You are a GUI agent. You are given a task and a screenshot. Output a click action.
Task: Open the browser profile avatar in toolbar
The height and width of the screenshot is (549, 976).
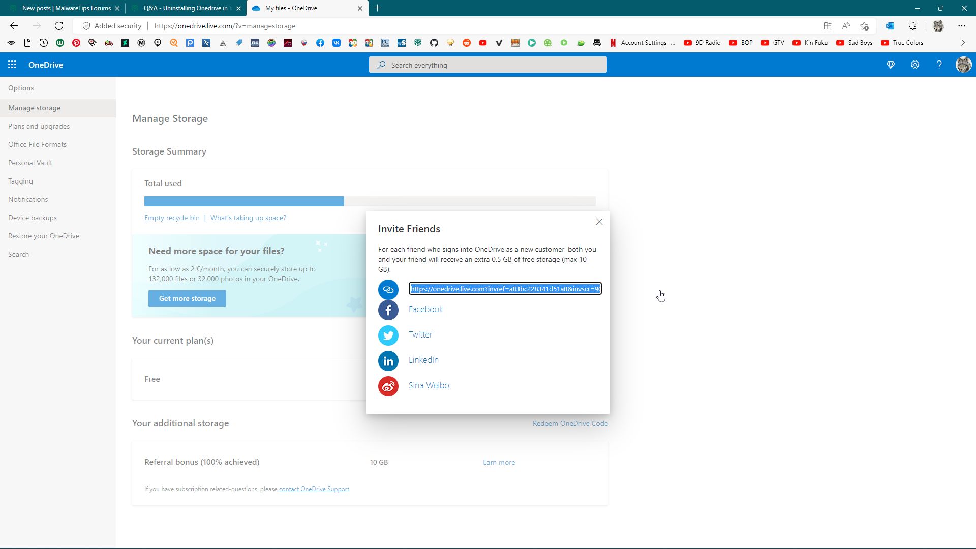(x=938, y=26)
